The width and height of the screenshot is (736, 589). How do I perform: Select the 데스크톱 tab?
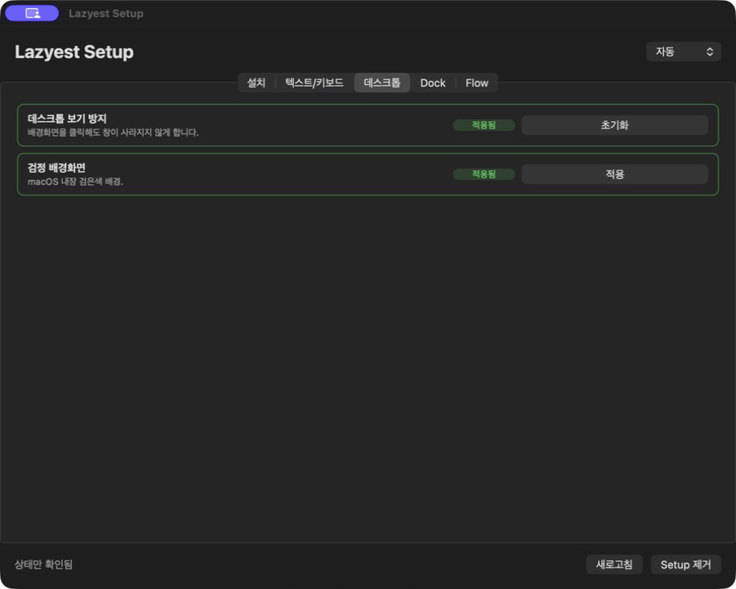coord(382,83)
